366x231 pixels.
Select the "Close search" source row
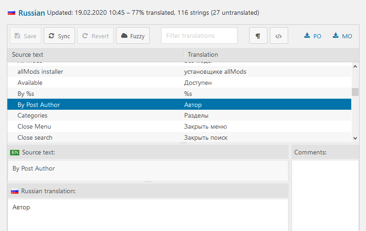[179, 137]
